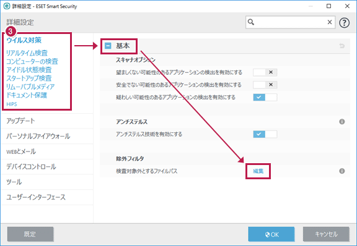Toggle 安全でない可能性のあるアプリケーション detection switch
The height and width of the screenshot is (246, 357).
[265, 85]
